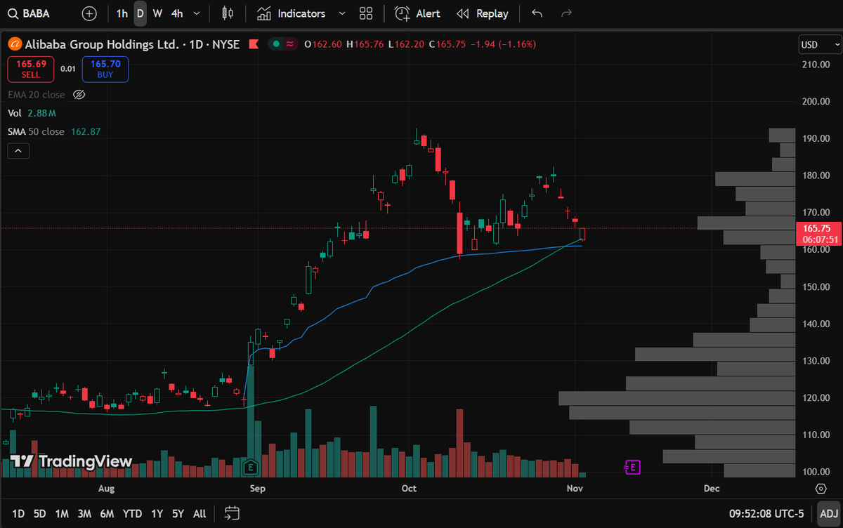
Task: Click the 0.01 spread value
Action: pos(68,69)
